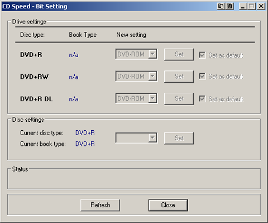
Task: Click Current disc type value DVD+R
Action: (85, 133)
